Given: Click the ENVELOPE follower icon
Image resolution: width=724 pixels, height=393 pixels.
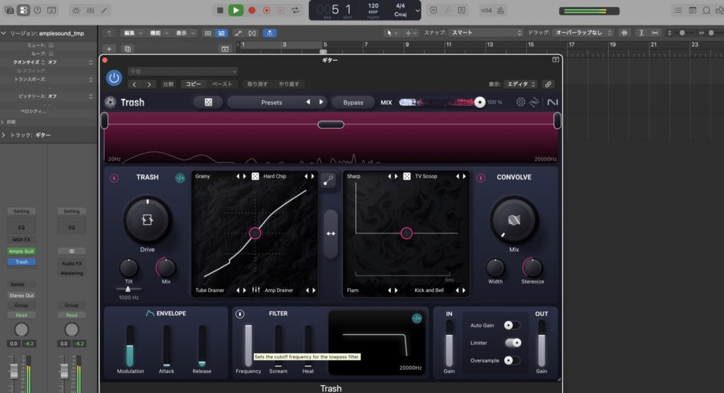Looking at the screenshot, I should tap(150, 314).
